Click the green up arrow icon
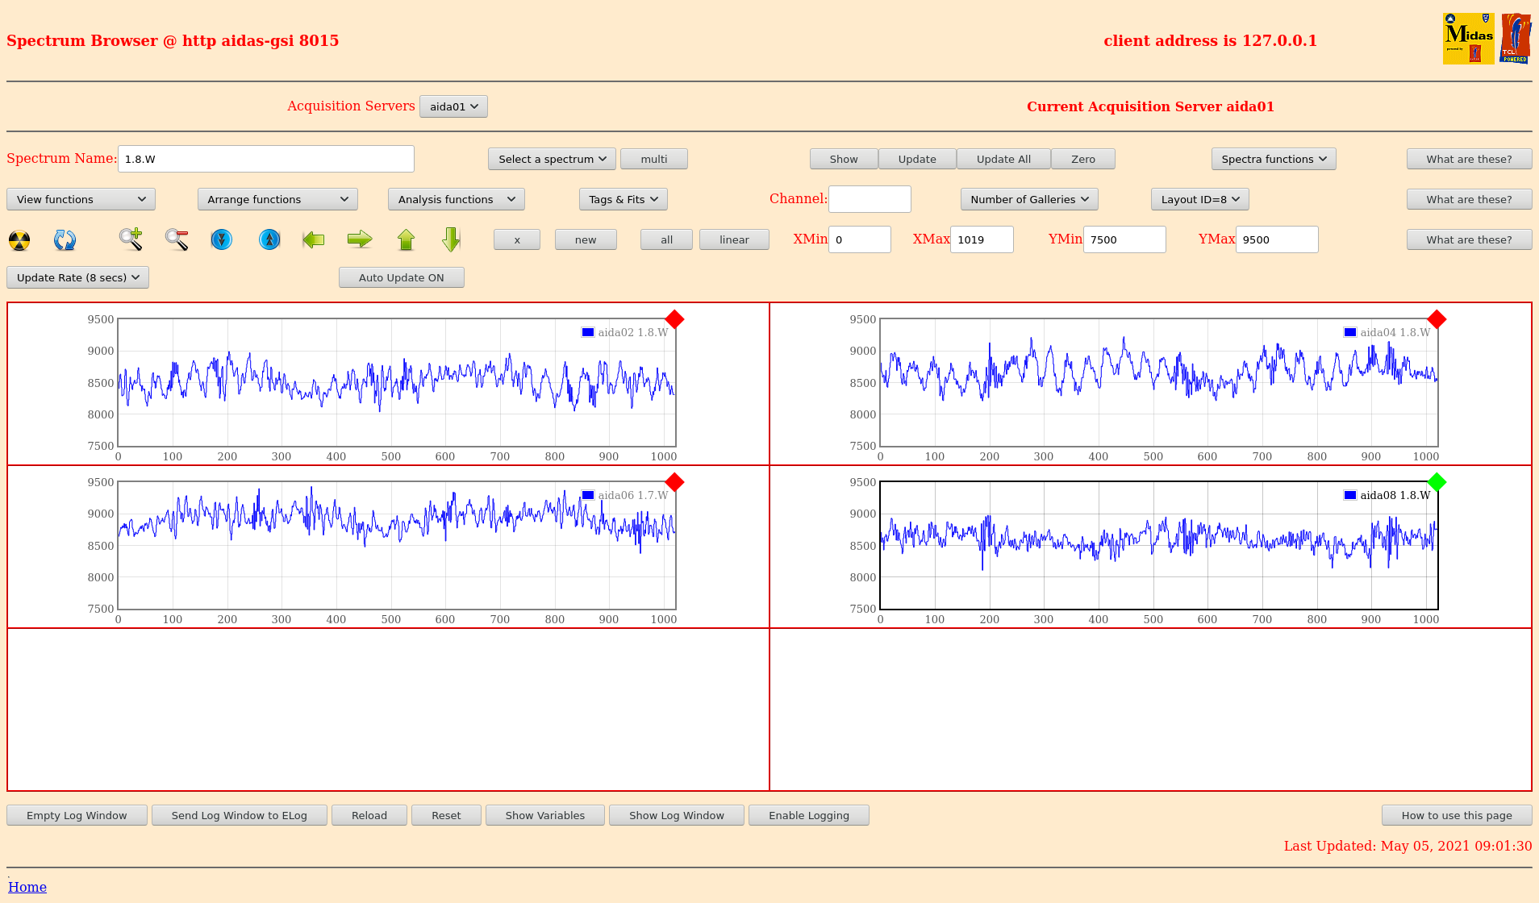 407,239
